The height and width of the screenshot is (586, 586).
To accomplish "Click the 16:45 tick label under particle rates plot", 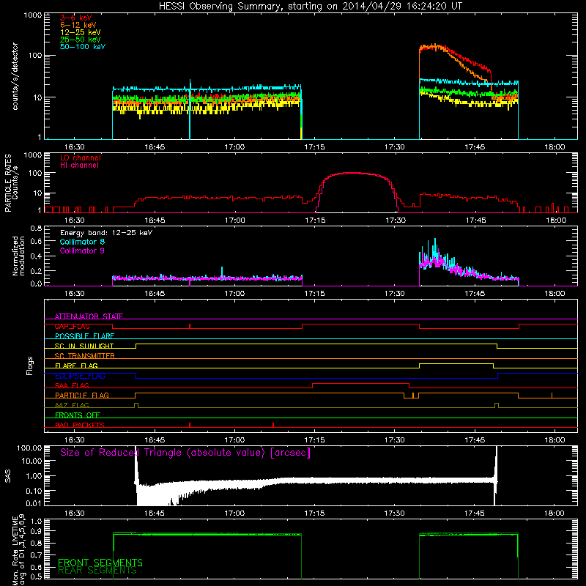I will 155,220.
